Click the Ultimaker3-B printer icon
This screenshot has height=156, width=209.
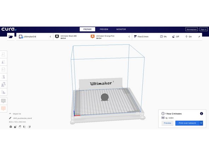coord(21,37)
